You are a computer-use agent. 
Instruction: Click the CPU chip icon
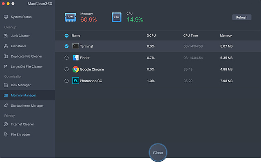pyautogui.click(x=117, y=17)
